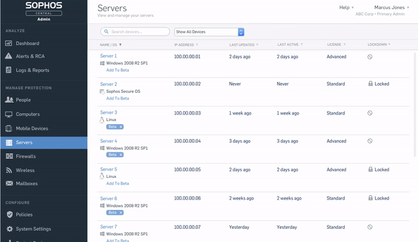The height and width of the screenshot is (242, 418).
Task: Open the Server 5 details link
Action: (108, 169)
